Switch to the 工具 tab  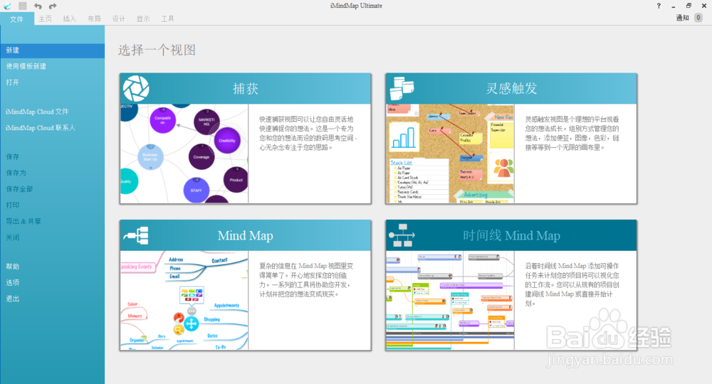(x=167, y=19)
